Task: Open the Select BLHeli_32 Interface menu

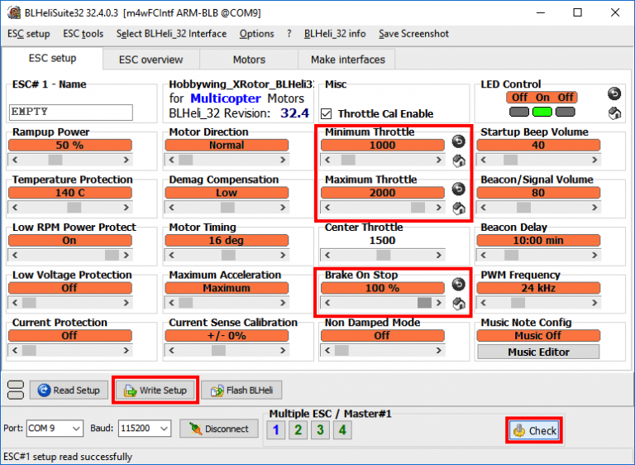Action: click(x=171, y=34)
